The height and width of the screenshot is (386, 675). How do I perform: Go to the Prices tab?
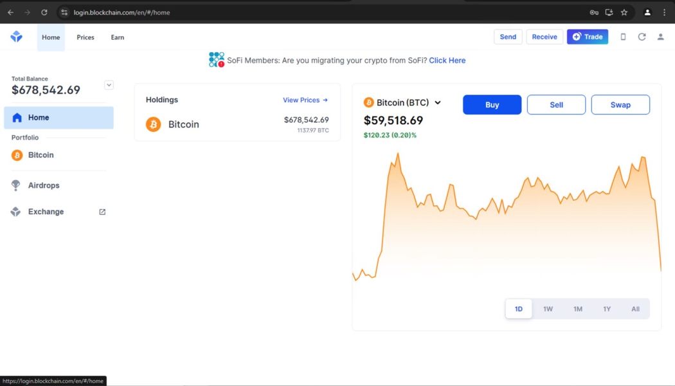pos(85,37)
